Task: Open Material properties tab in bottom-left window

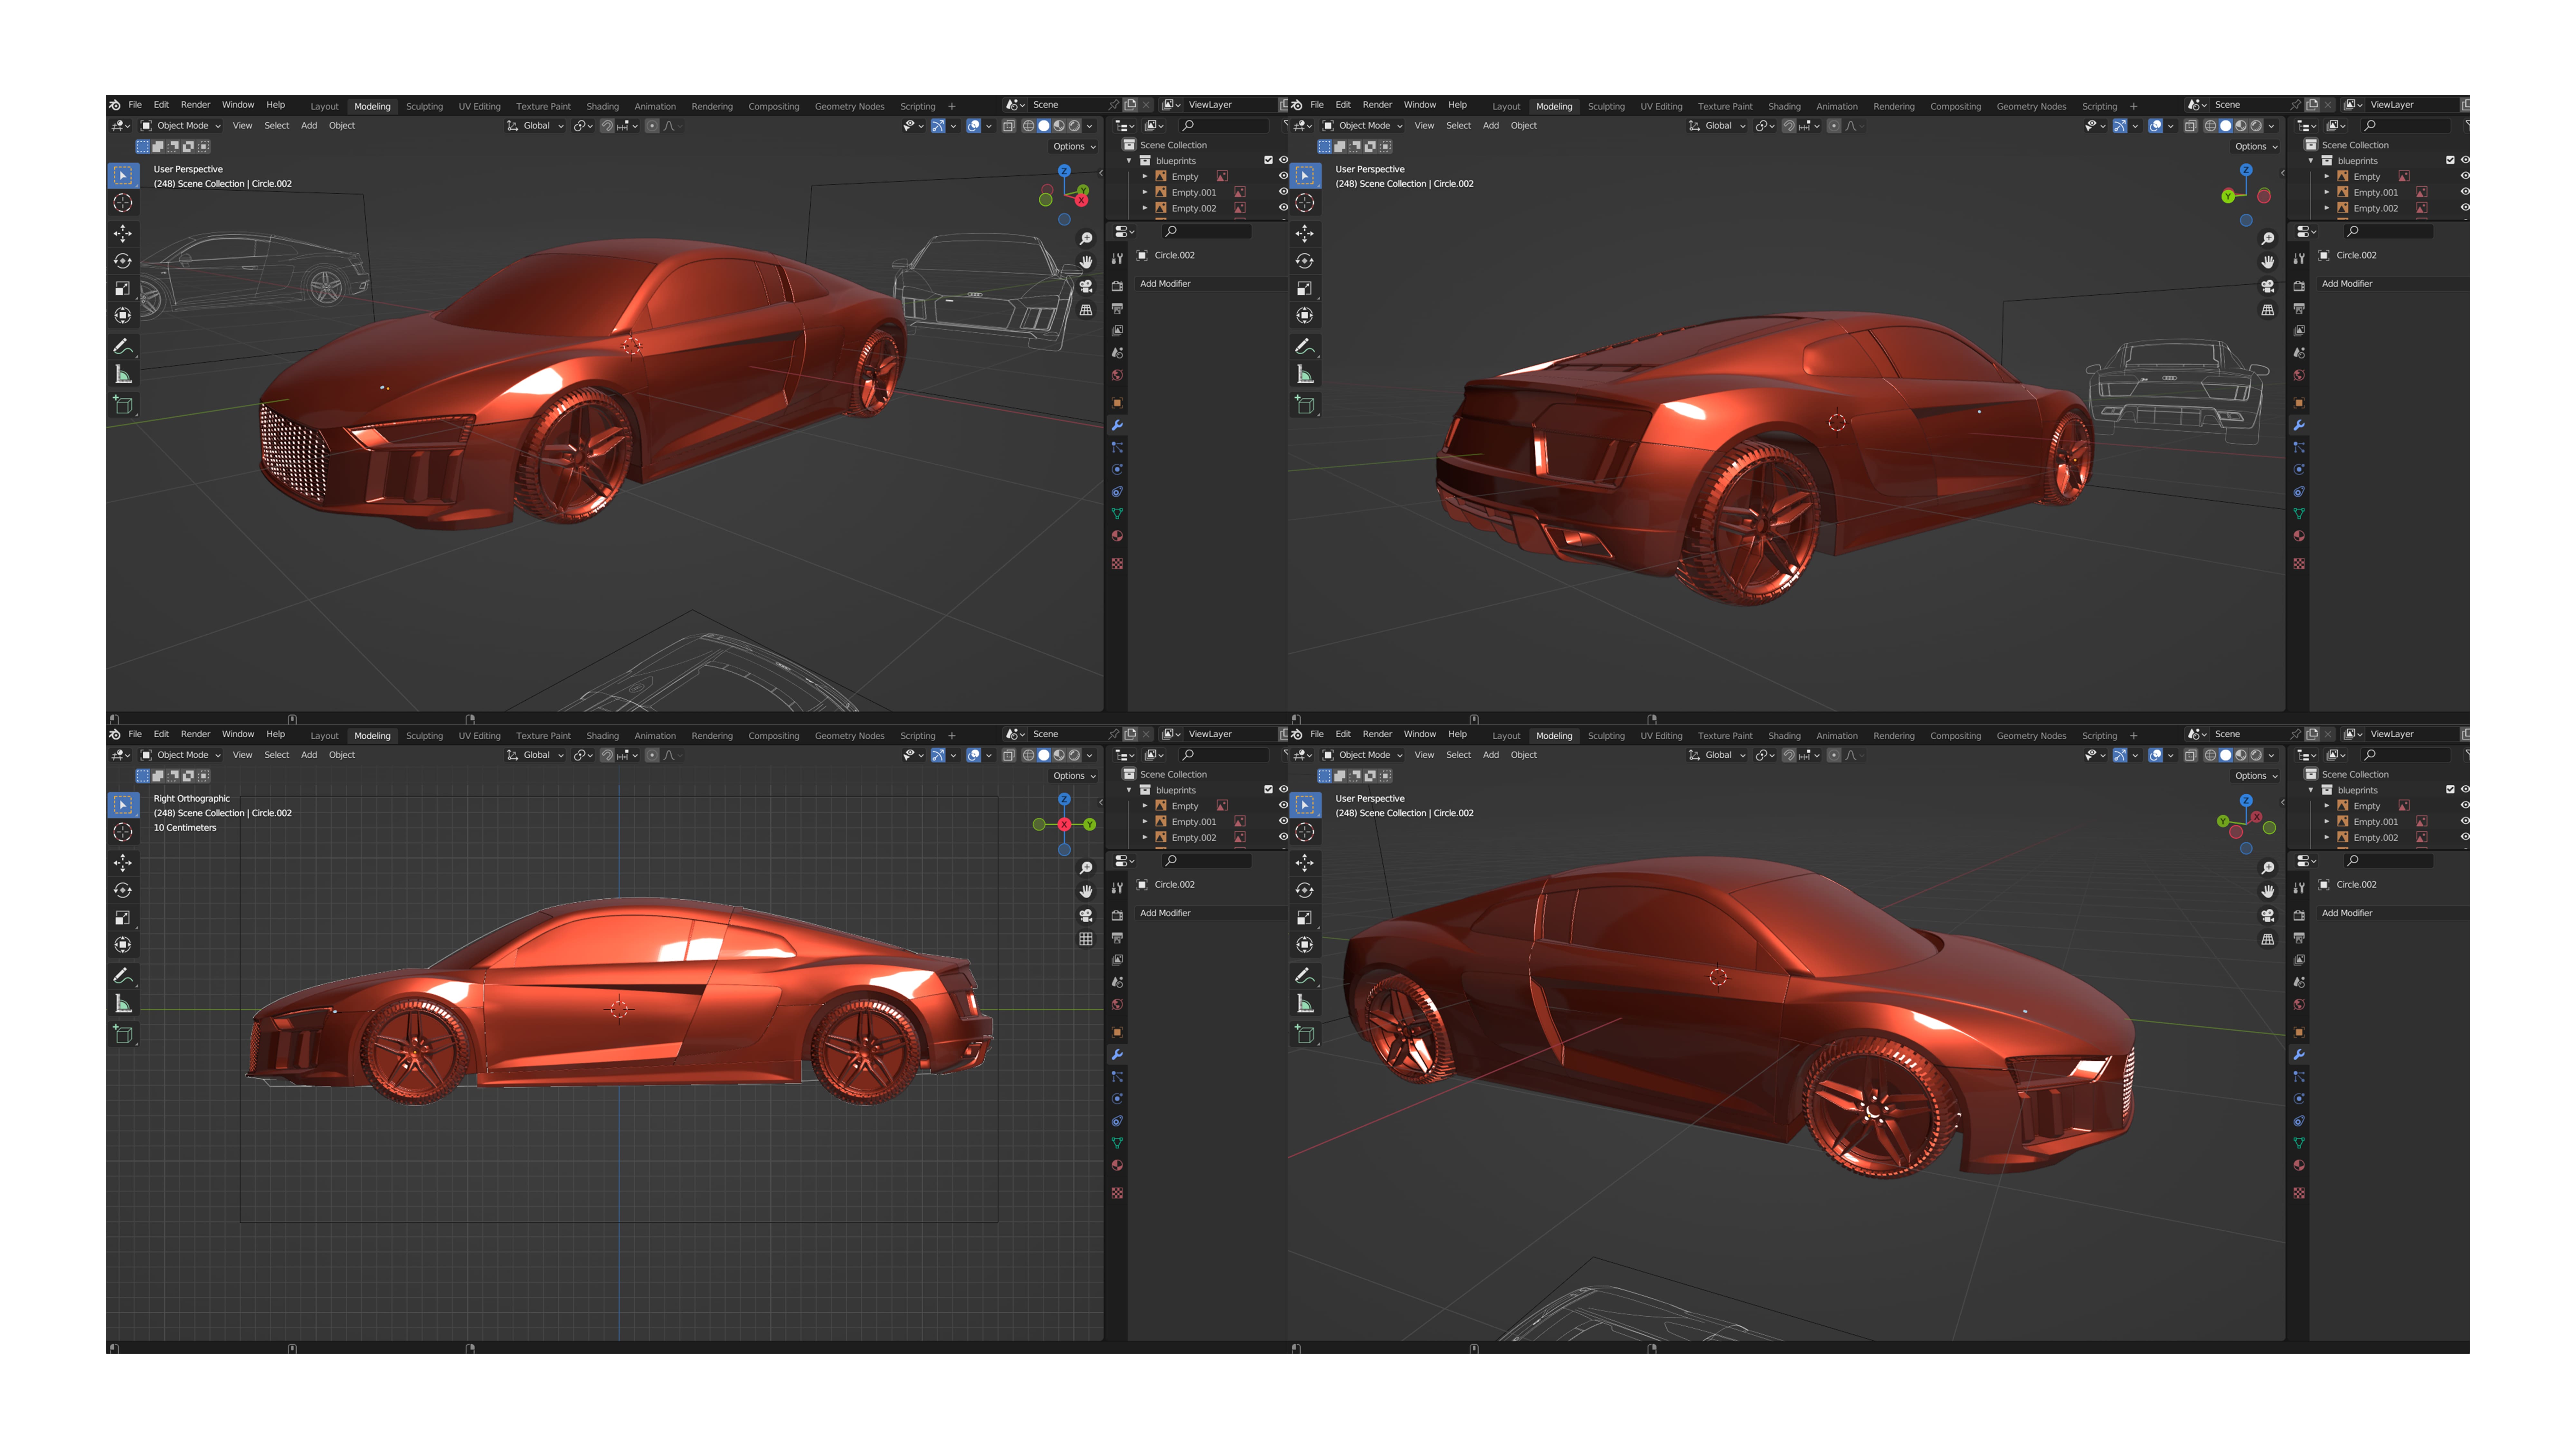Action: 1117,1165
